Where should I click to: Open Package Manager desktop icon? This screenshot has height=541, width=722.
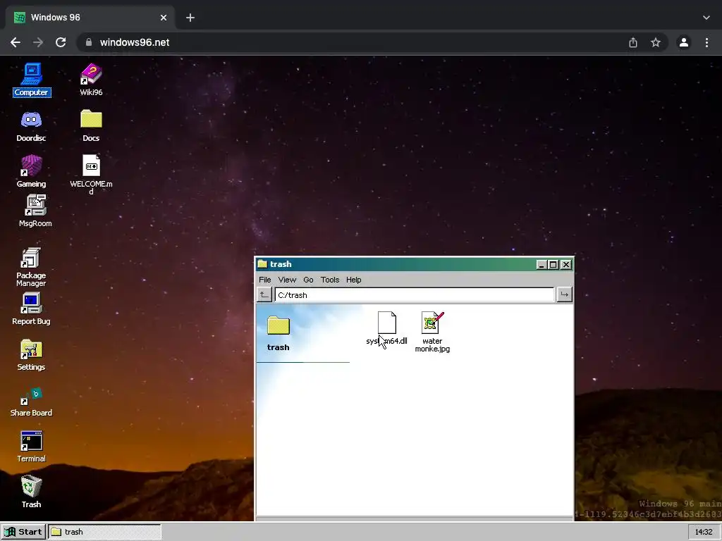click(x=31, y=267)
